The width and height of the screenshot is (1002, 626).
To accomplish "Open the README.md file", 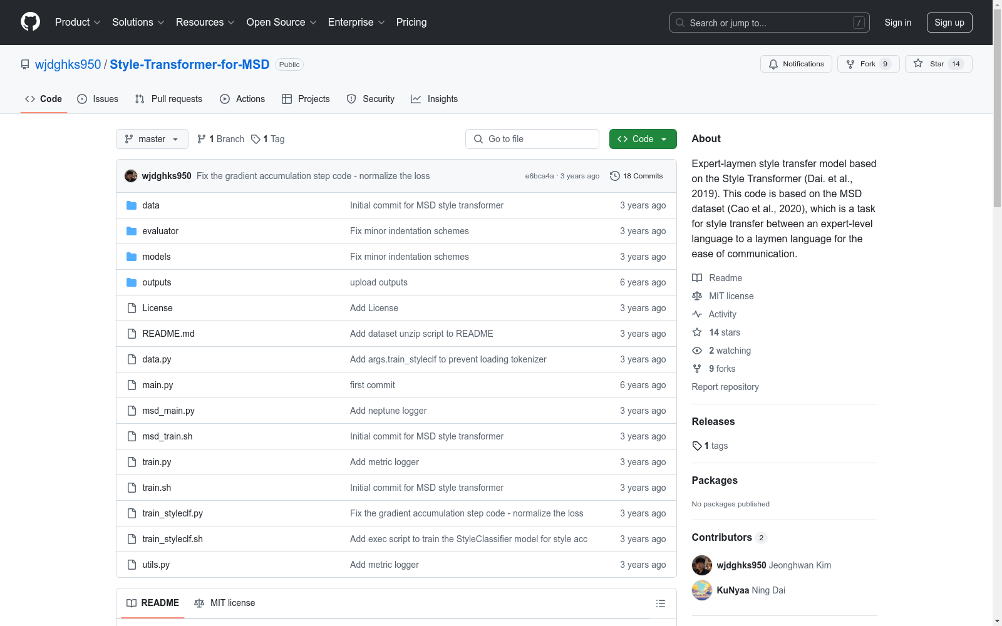I will 168,334.
